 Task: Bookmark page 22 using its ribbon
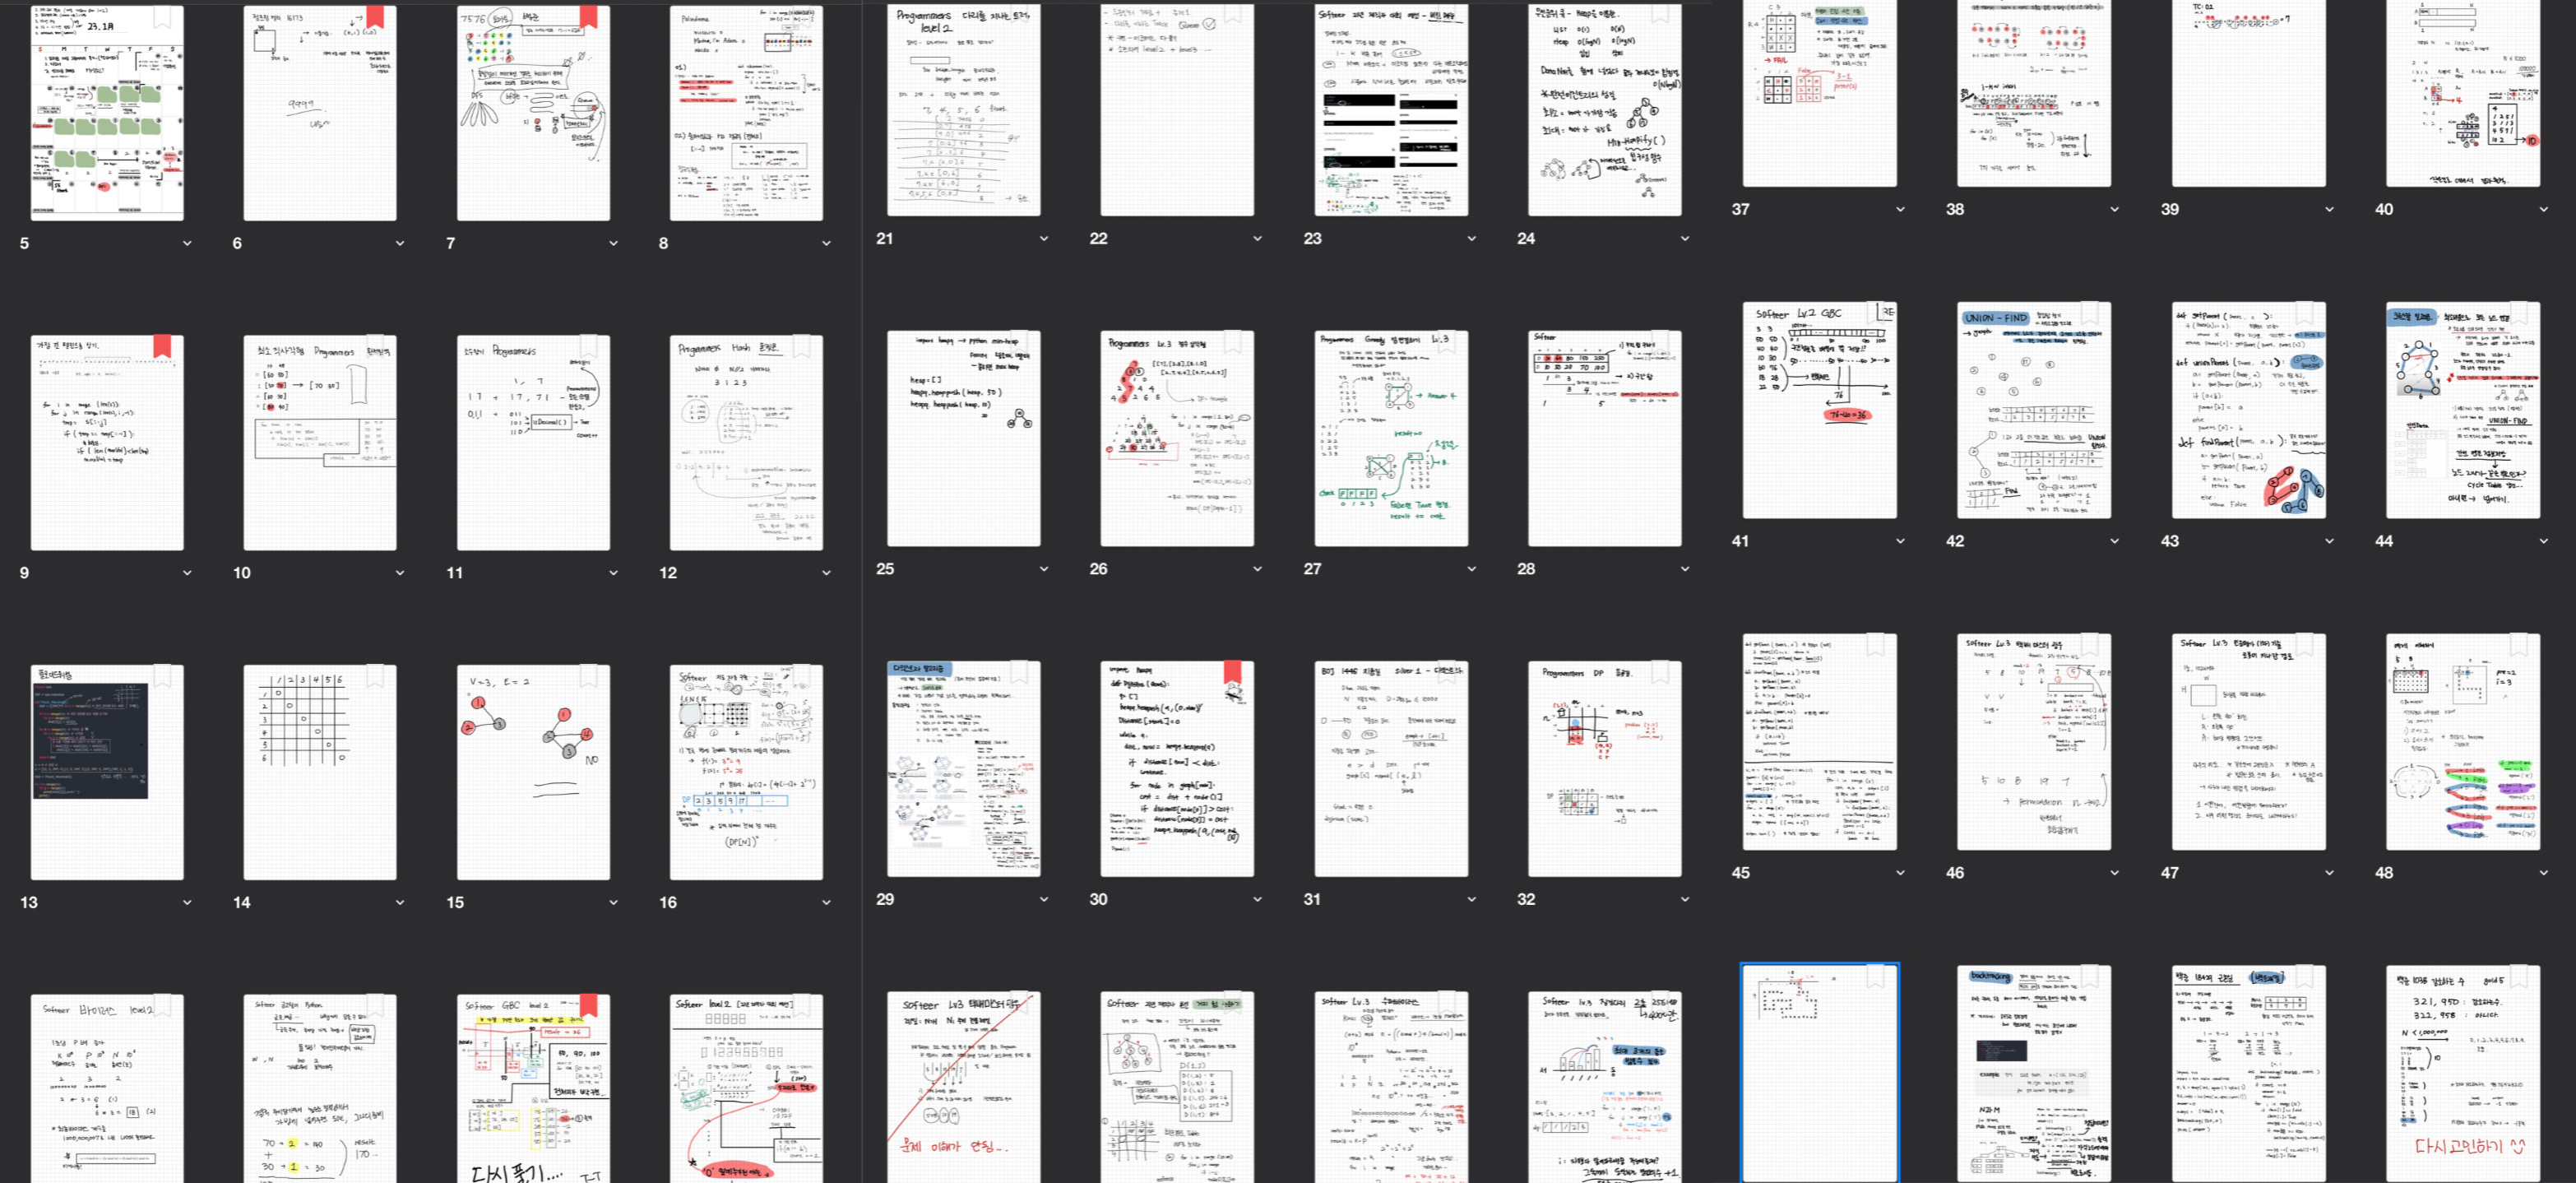[x=1232, y=14]
